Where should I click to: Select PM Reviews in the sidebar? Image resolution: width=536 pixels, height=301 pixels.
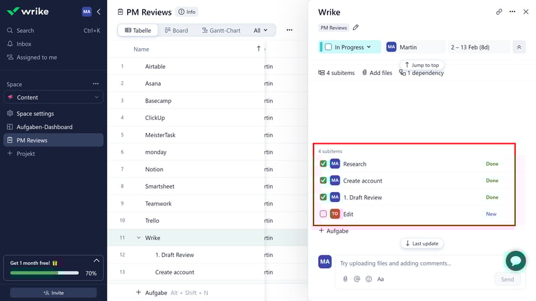(x=54, y=140)
